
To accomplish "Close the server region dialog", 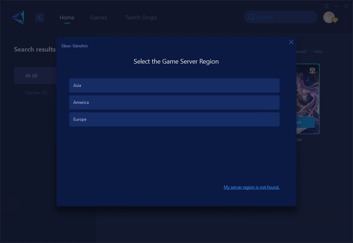I will 291,42.
